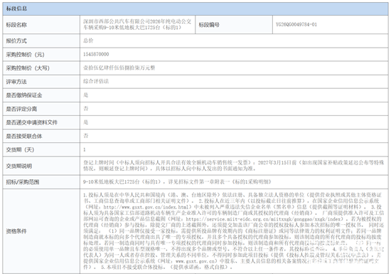Click the delivery description mentioning 2027年3月15日
391x274 pixels.
point(233,166)
